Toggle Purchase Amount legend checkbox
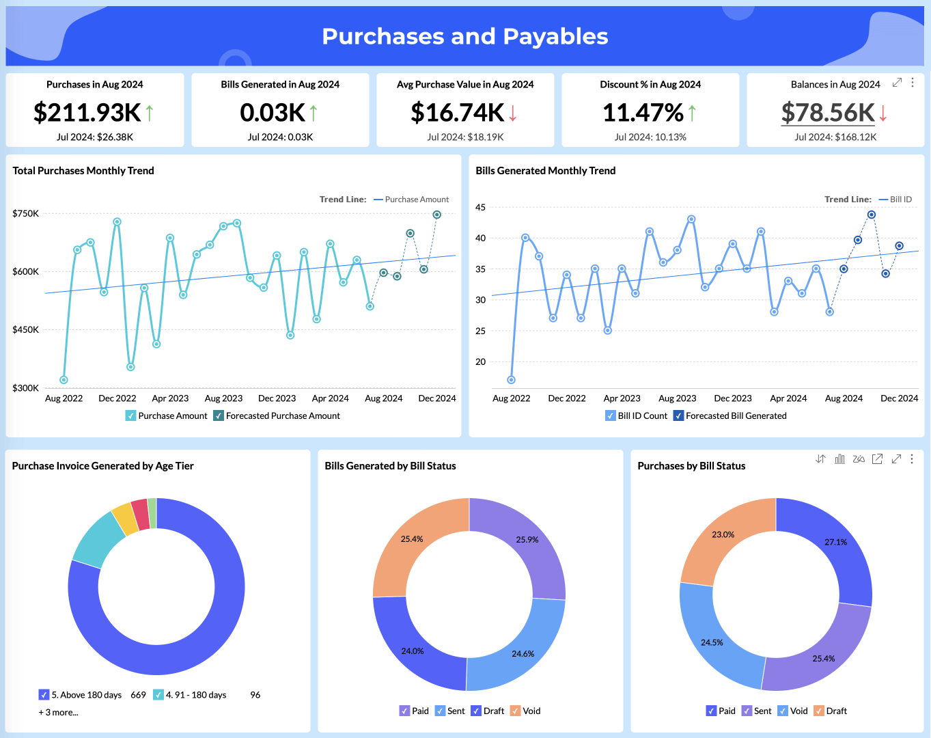 coord(131,415)
